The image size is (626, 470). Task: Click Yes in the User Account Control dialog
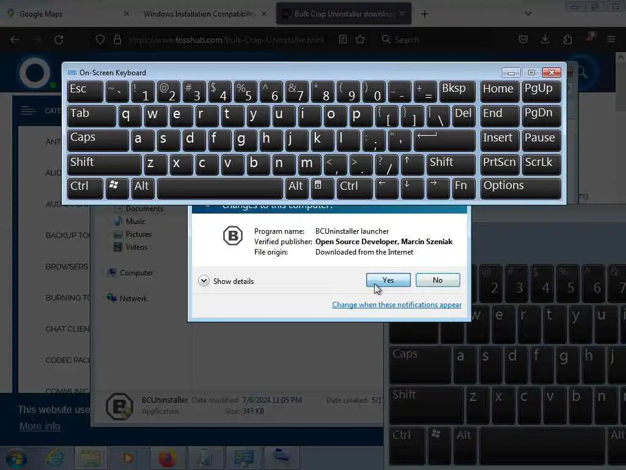click(x=388, y=280)
